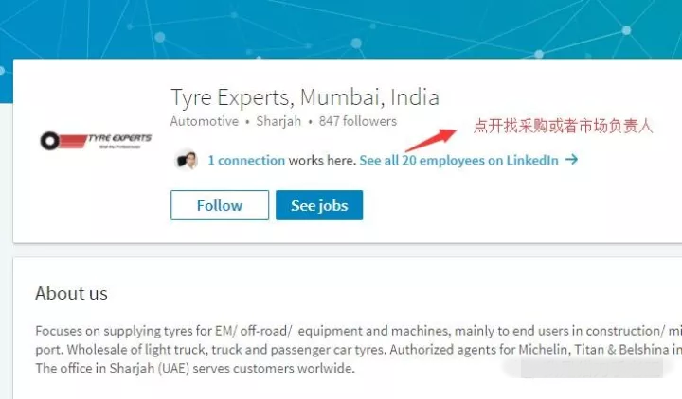Image resolution: width=682 pixels, height=399 pixels.
Task: Click the red annotation arrow
Action: [431, 140]
